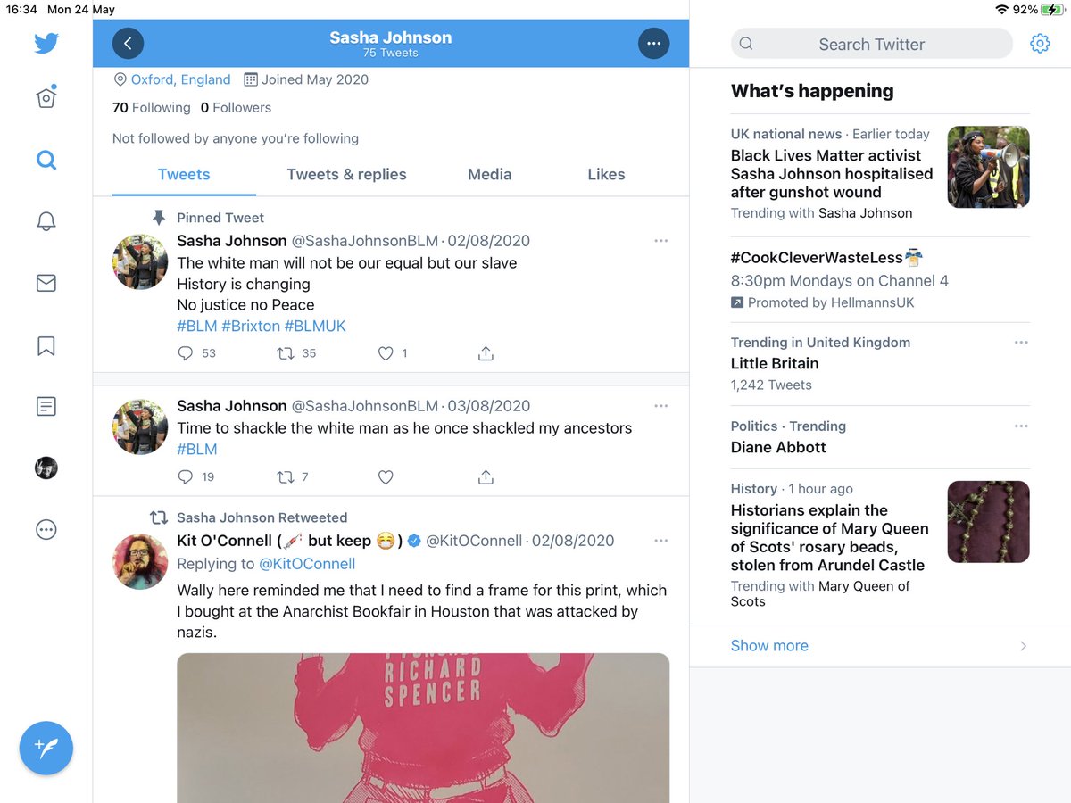Screen dimensions: 1071x803
Task: Open Mary Queen of Scots rosary story
Action: [x=830, y=538]
